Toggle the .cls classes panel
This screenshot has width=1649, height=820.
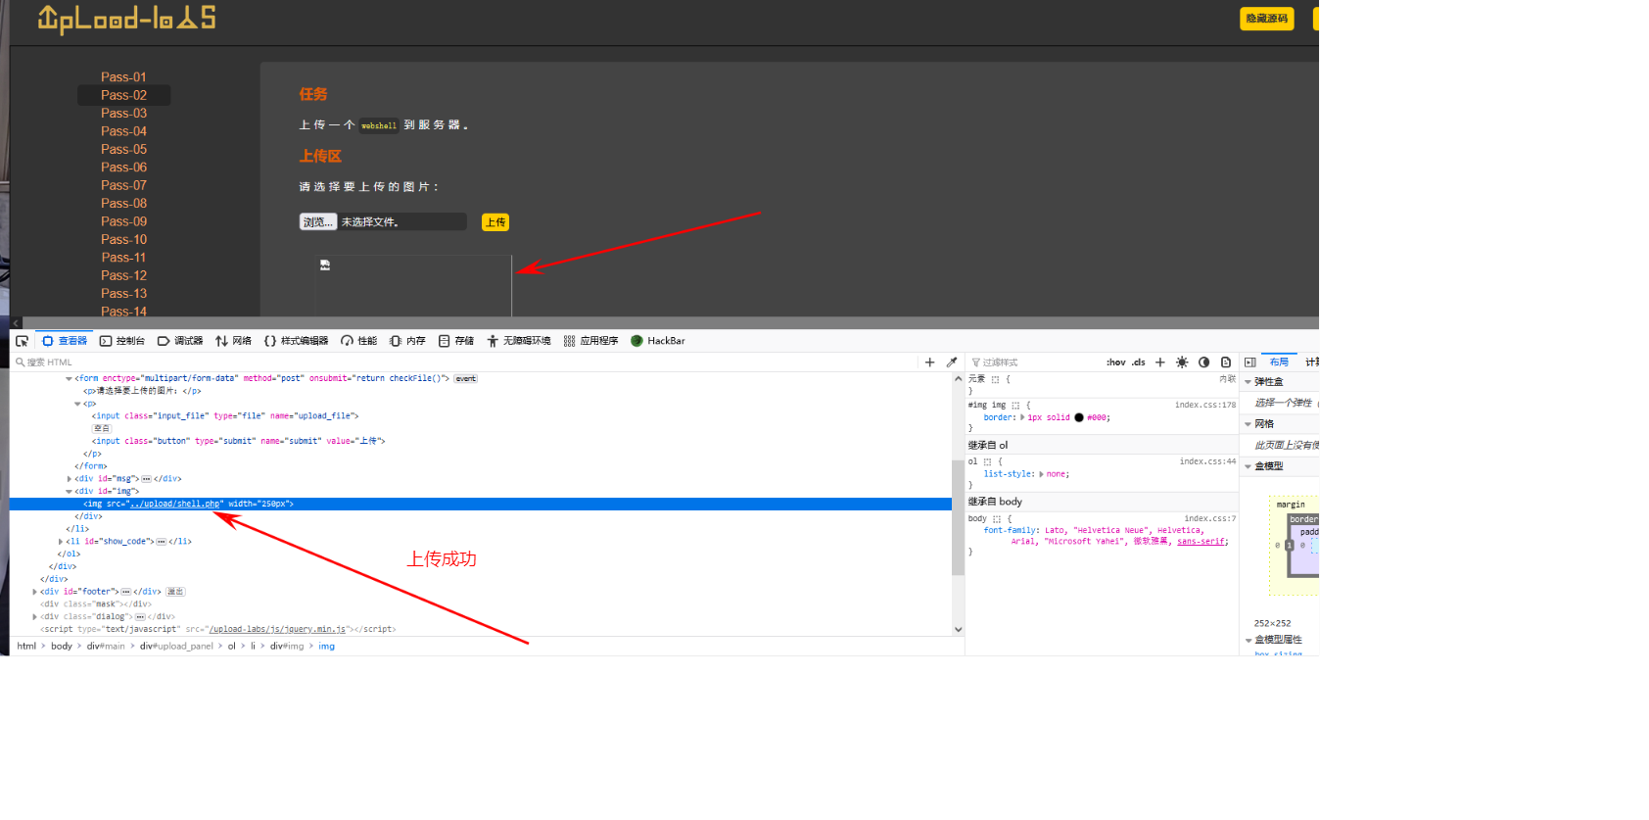coord(1139,362)
